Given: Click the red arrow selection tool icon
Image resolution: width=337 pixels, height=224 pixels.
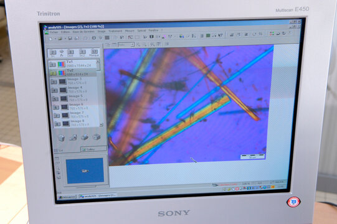Looking at the screenshot, I should [x=130, y=37].
